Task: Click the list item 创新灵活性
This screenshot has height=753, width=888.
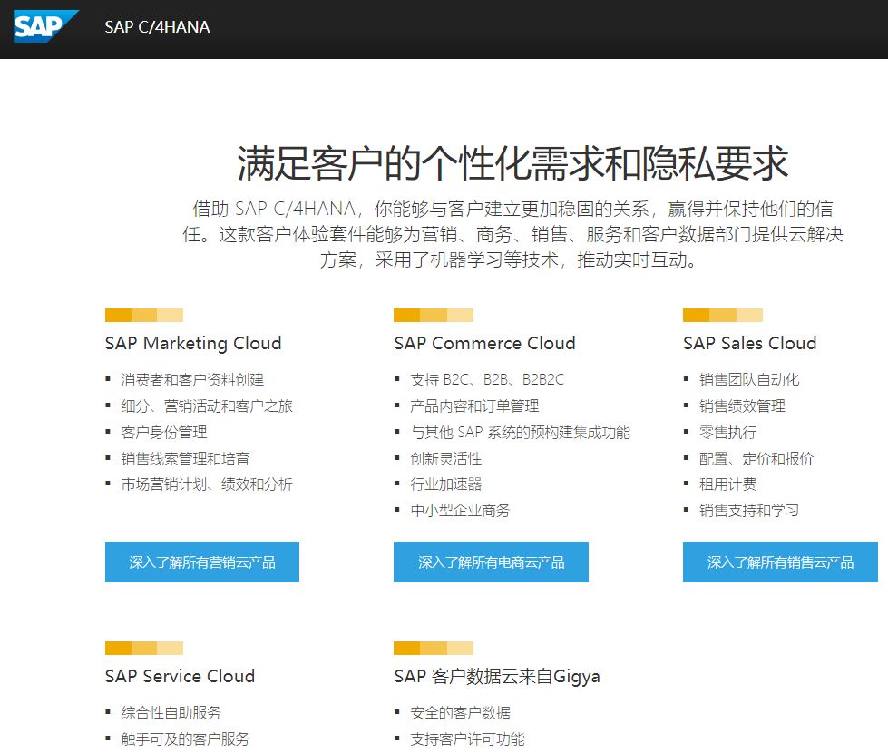Action: coord(446,458)
